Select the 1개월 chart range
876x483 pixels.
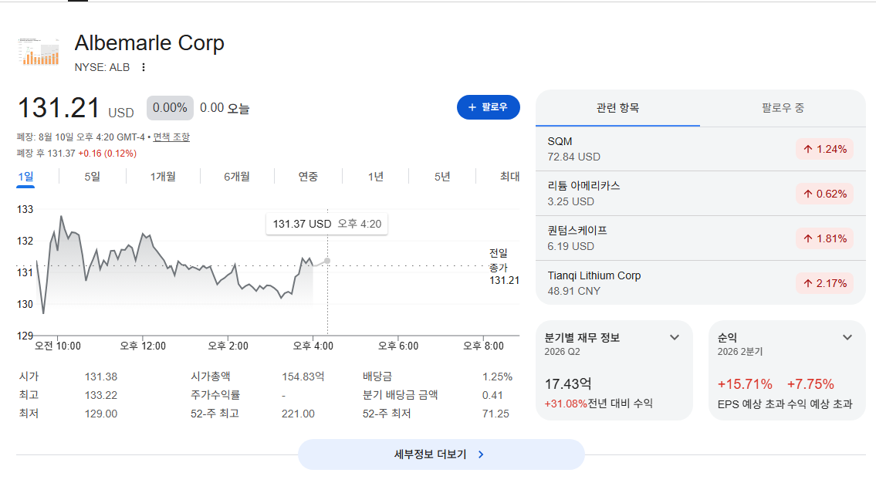coord(163,177)
